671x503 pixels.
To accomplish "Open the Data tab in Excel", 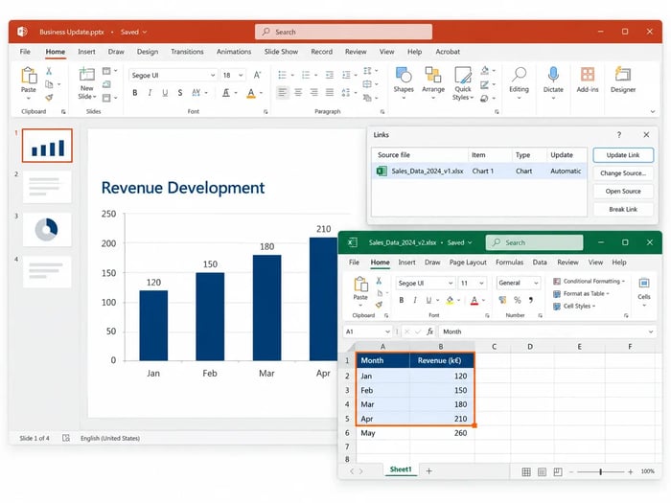I will (539, 263).
